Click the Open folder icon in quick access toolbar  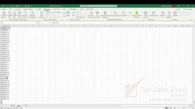pyautogui.click(x=14, y=6)
